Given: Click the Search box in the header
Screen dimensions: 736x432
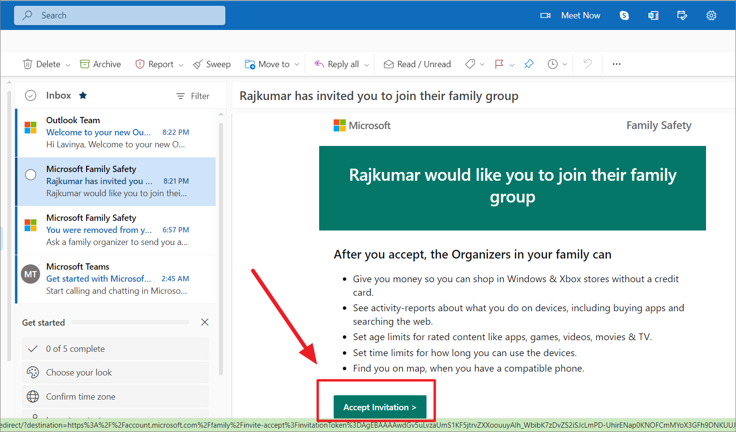Looking at the screenshot, I should pyautogui.click(x=119, y=15).
